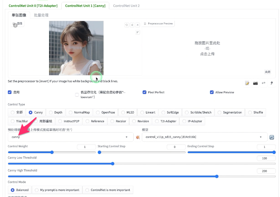Select the 局部重绘 control type
Screen dimensions: 280x197
[43, 121]
